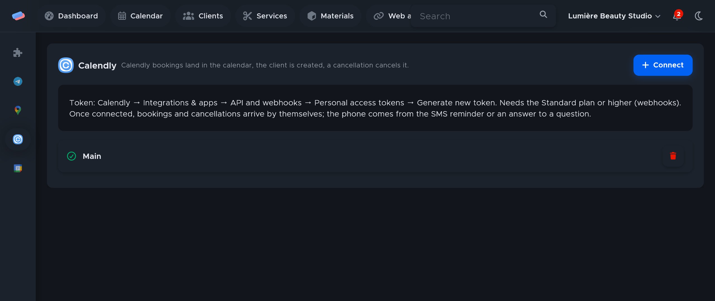
Task: Delete the Main connection with trash icon
Action: click(673, 156)
